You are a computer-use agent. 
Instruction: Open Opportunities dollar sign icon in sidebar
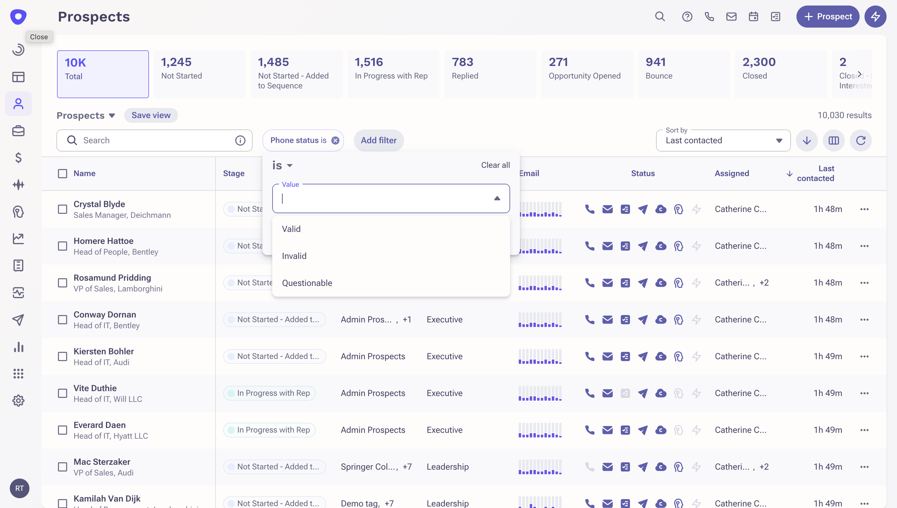pyautogui.click(x=18, y=158)
